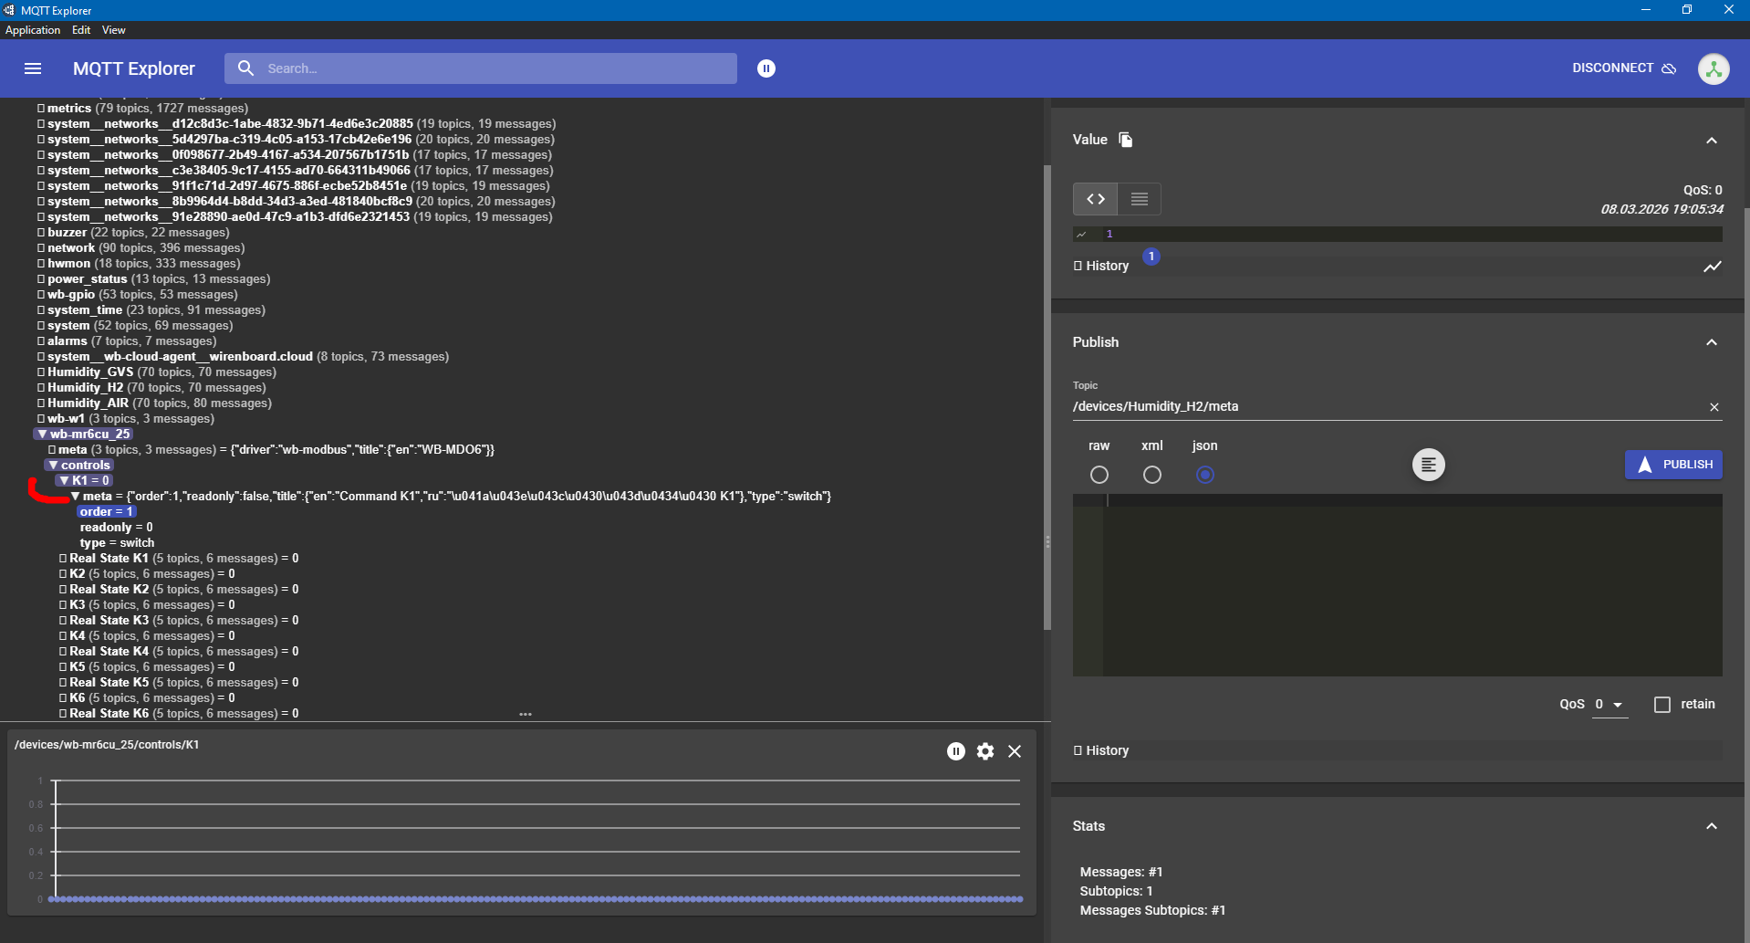Image resolution: width=1750 pixels, height=943 pixels.
Task: Collapse the wb-mr6cu_25 tree node
Action: (x=42, y=435)
